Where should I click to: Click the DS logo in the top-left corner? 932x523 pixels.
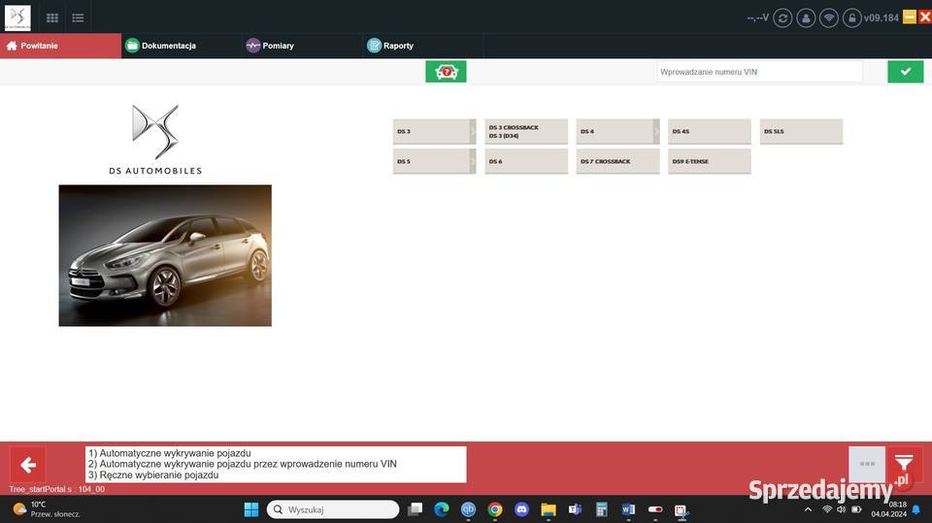17,17
